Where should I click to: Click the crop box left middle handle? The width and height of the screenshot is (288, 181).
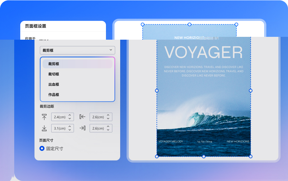157,91
